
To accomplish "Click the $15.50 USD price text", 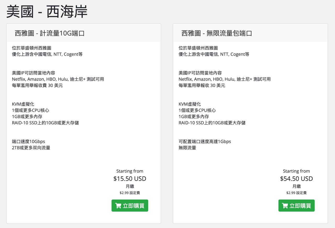I will tap(130, 179).
